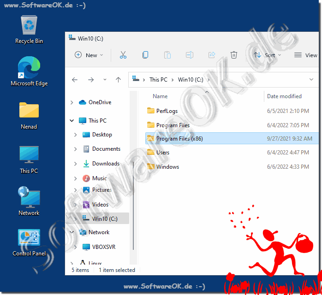Screen dimensions: 322x295
Task: Click the Copy icon in toolbar
Action: [x=145, y=55]
